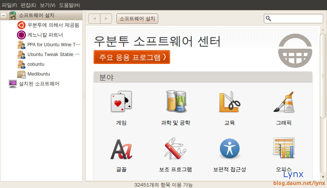Viewport: 327px width, 188px height.
Task: Select 설치된 소프트웨어 in sidebar
Action: pos(39,84)
